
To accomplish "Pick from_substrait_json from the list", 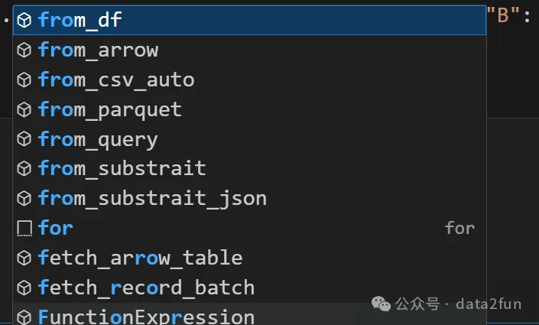I will pos(152,198).
